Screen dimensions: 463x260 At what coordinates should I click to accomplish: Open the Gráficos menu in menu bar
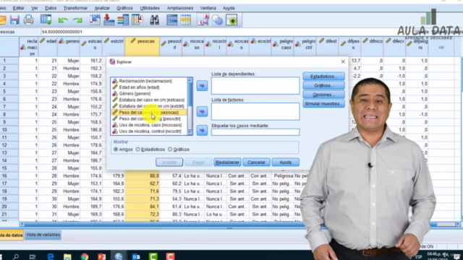coord(124,8)
